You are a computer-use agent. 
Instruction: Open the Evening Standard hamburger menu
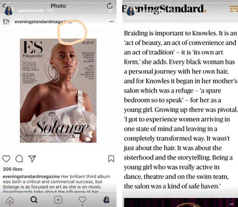pyautogui.click(x=234, y=9)
